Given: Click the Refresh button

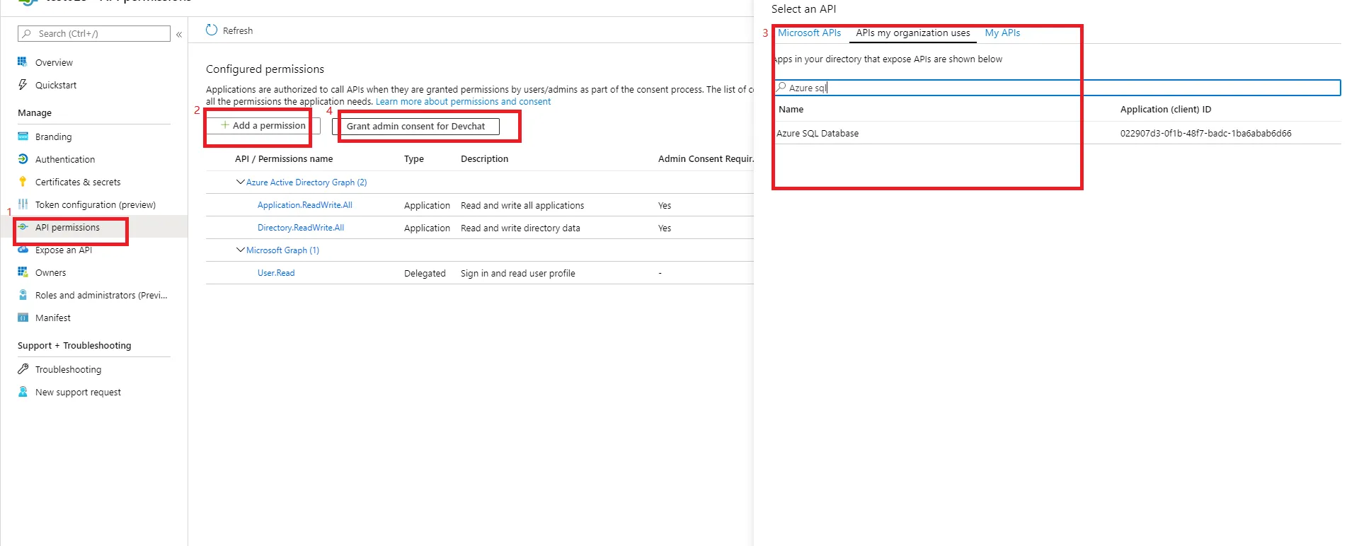Looking at the screenshot, I should tap(229, 30).
